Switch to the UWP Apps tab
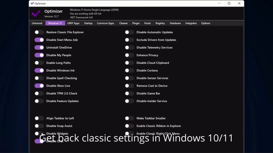The width and height of the screenshot is (273, 153). [x=73, y=23]
